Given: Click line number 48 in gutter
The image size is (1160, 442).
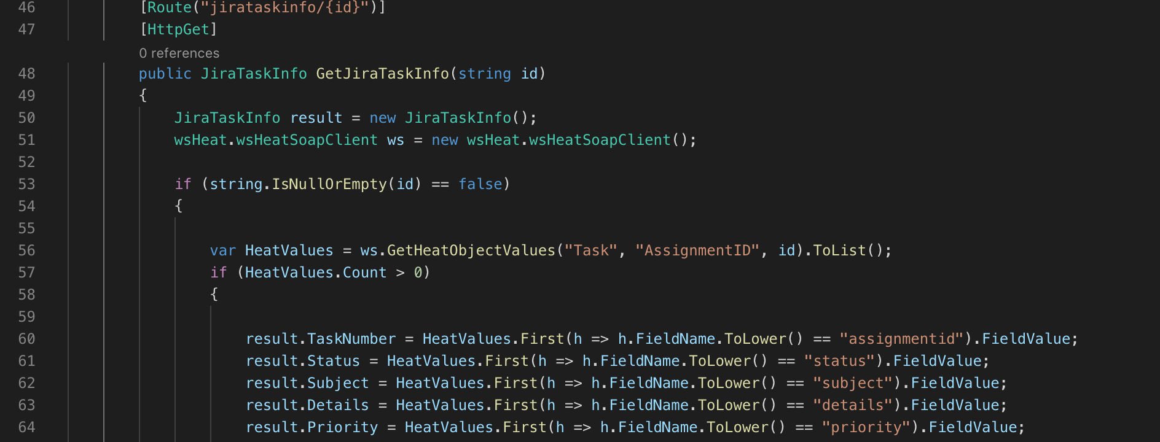Looking at the screenshot, I should pos(26,74).
